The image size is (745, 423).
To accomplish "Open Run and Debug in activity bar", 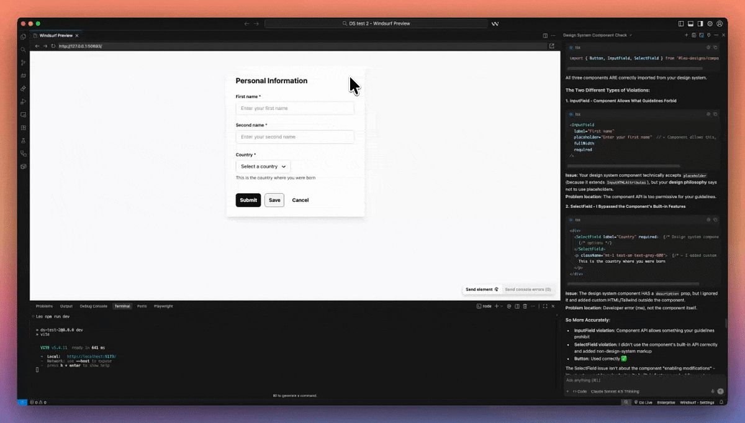I will (23, 102).
